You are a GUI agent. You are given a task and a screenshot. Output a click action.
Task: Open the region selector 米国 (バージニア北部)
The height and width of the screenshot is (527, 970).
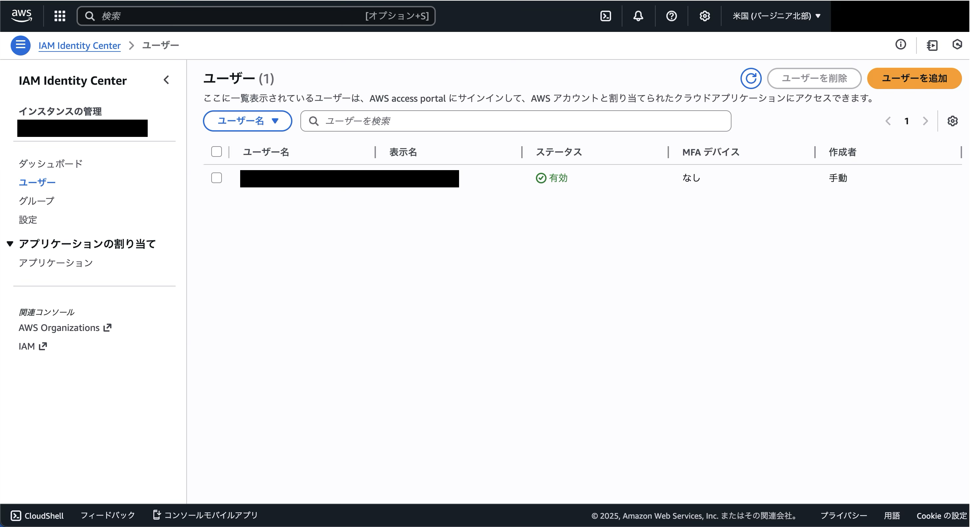776,16
